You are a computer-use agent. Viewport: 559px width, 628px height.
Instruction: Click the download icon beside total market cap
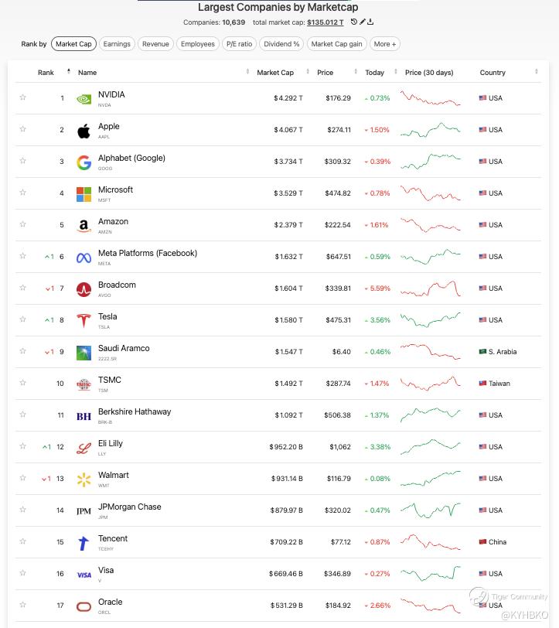point(371,22)
